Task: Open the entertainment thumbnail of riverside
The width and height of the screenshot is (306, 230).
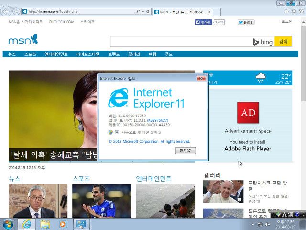Action: pyautogui.click(x=165, y=201)
